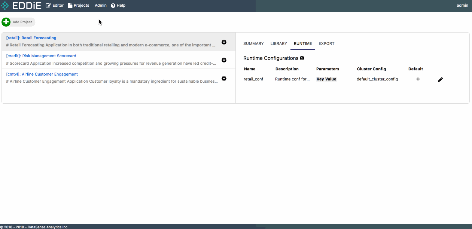Image resolution: width=472 pixels, height=229 pixels.
Task: Click the pencil edit icon for retail_conf
Action: click(x=440, y=80)
